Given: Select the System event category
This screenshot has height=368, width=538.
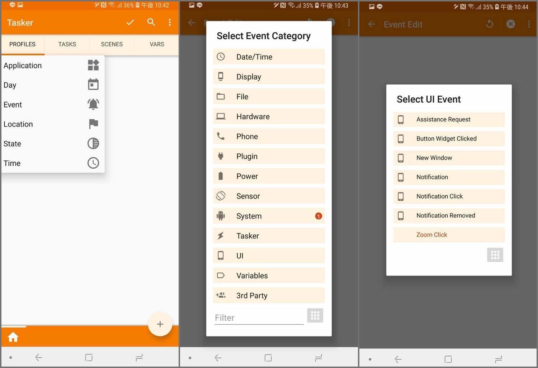Looking at the screenshot, I should click(x=269, y=216).
